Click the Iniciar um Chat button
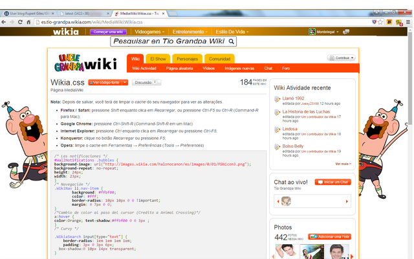The height and width of the screenshot is (259, 414). [x=333, y=182]
